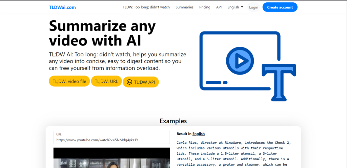
Task: Click the Examples section heading
Action: 173,121
